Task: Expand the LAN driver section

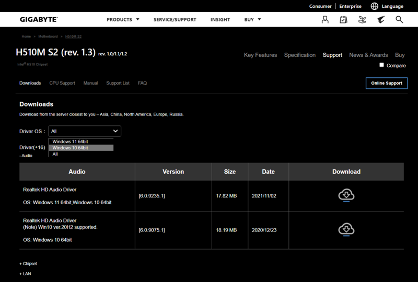Action: coord(25,274)
